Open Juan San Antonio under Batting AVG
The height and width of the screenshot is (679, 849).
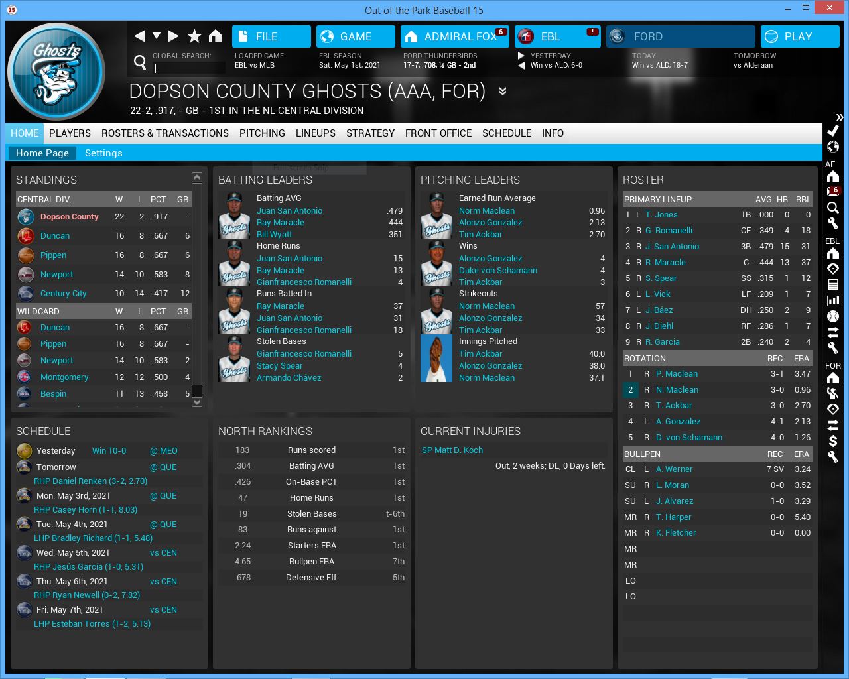pyautogui.click(x=289, y=211)
